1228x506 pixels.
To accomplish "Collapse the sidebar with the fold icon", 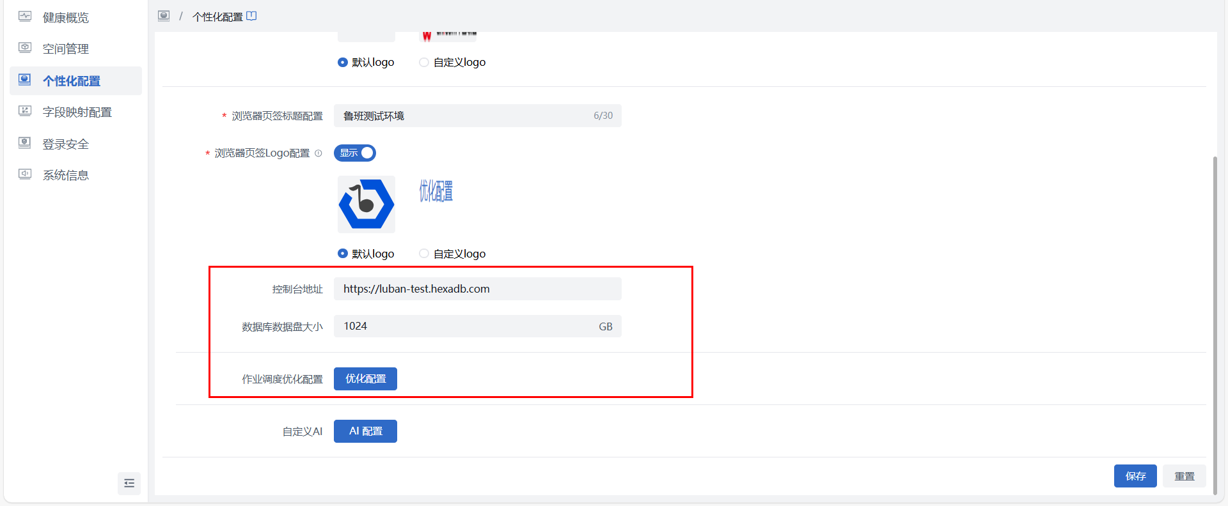I will (129, 483).
